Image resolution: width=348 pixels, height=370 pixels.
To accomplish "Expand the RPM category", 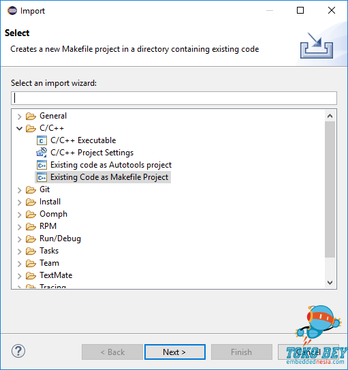I will click(19, 226).
